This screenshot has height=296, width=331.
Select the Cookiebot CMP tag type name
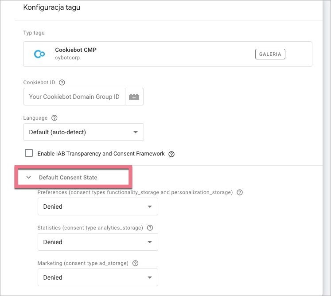click(75, 50)
